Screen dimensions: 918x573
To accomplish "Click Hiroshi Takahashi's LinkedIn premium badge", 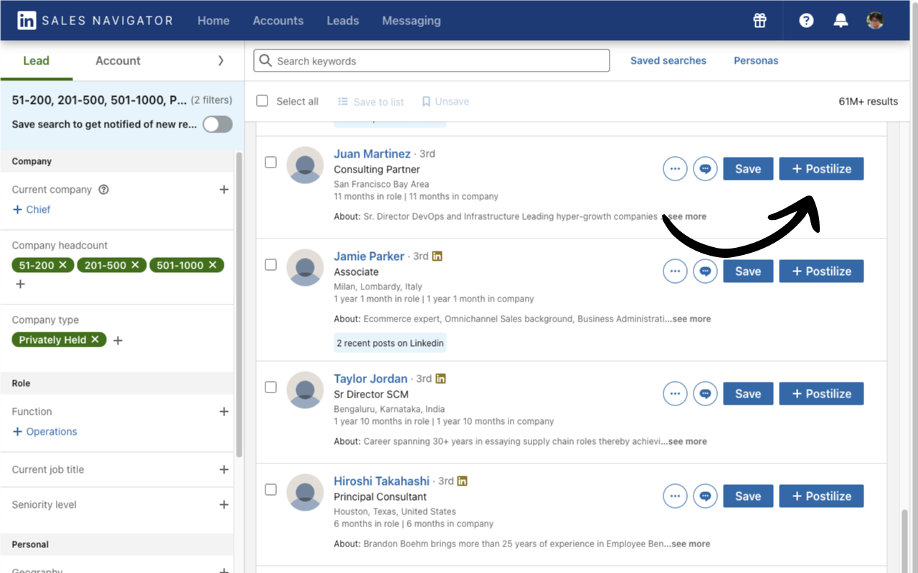I will click(x=462, y=481).
